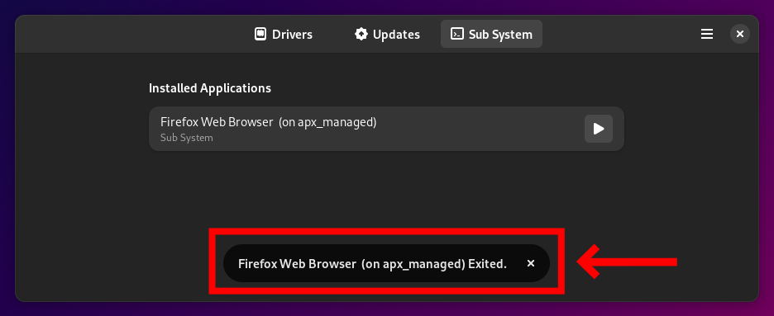Click the Installed Applications heading
This screenshot has height=316, width=774.
[x=210, y=88]
